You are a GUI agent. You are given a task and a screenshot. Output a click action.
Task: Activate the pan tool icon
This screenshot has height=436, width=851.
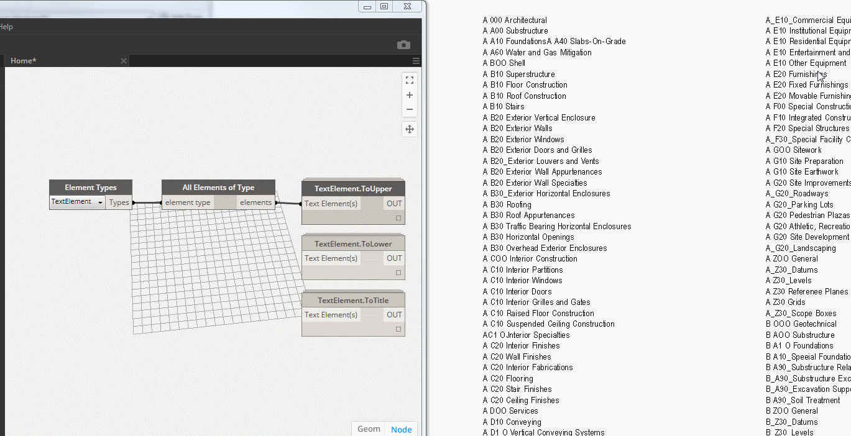tap(409, 129)
